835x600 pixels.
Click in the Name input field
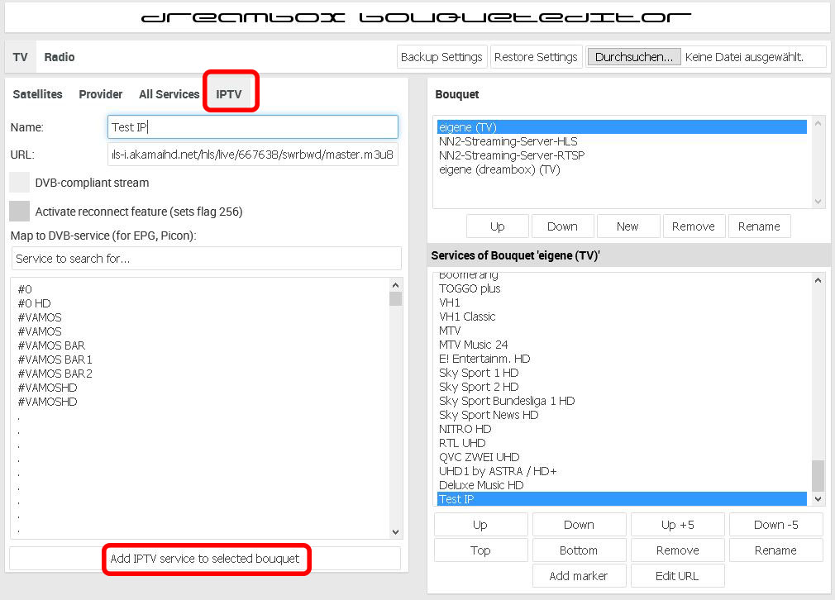coord(253,127)
